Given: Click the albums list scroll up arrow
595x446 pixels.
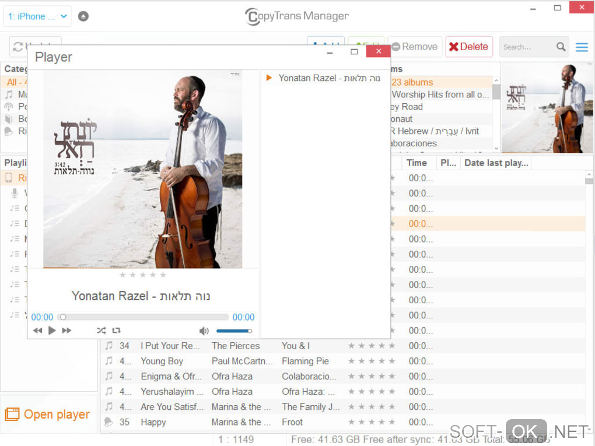Looking at the screenshot, I should click(496, 80).
